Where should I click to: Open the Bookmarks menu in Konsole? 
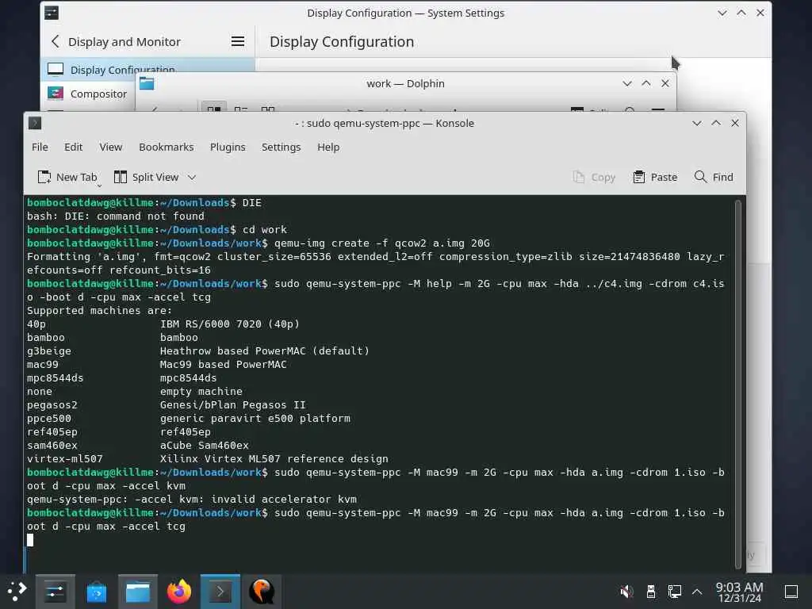(x=167, y=147)
